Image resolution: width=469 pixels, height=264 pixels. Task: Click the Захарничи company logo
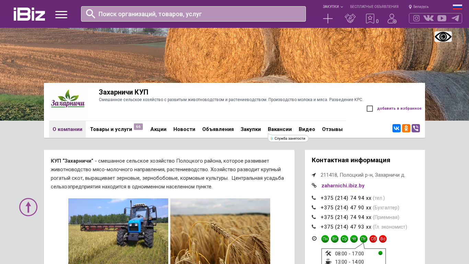[x=68, y=99]
